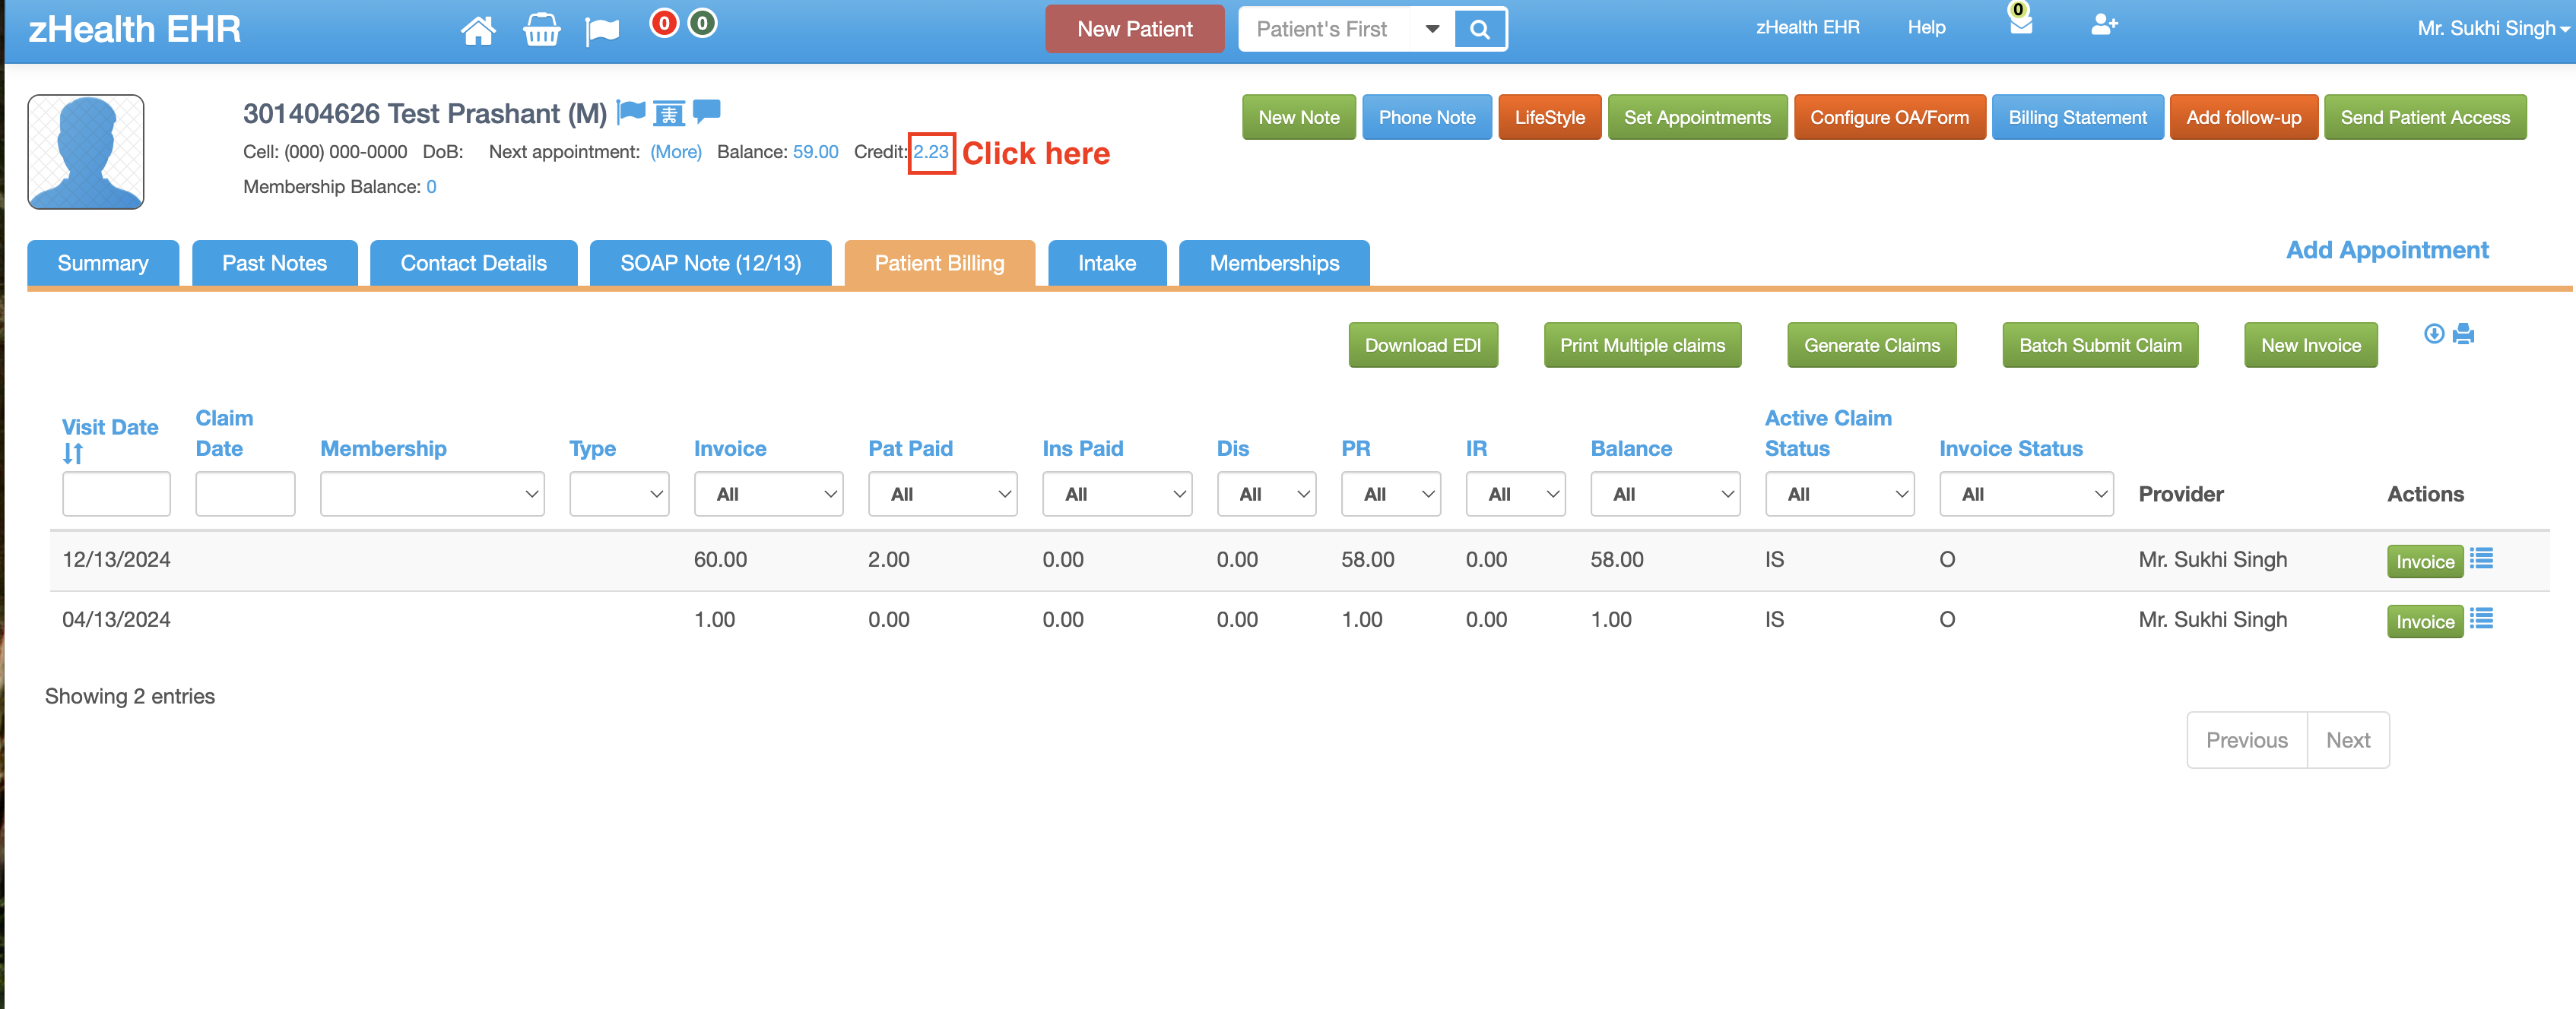Click the add user icon

pyautogui.click(x=2104, y=24)
